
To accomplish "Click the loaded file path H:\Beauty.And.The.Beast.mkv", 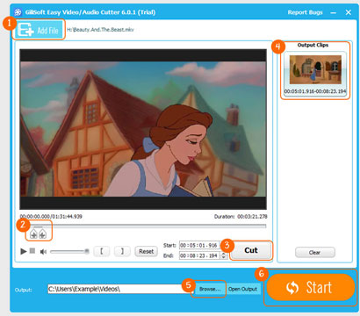I will (x=100, y=30).
